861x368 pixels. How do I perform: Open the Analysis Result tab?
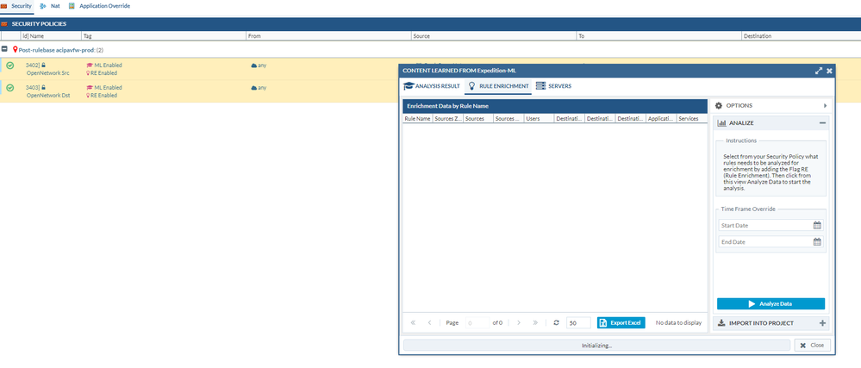pos(432,86)
